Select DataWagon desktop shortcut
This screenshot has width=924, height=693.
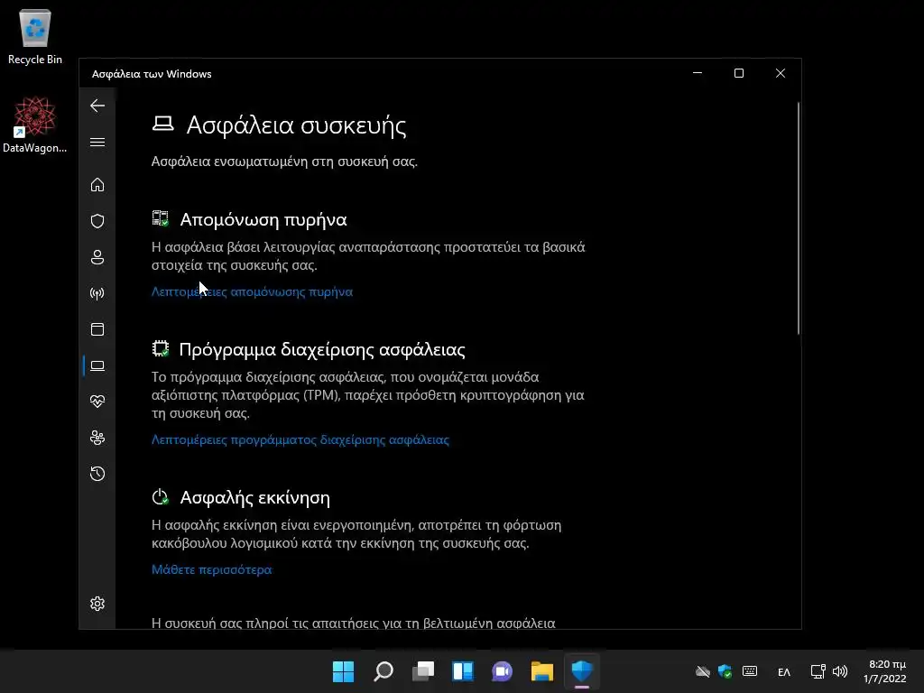point(35,125)
